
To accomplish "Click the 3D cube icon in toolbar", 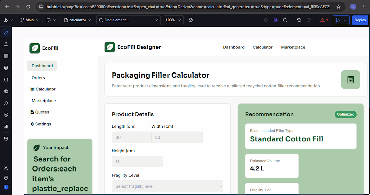I will tap(191, 20).
